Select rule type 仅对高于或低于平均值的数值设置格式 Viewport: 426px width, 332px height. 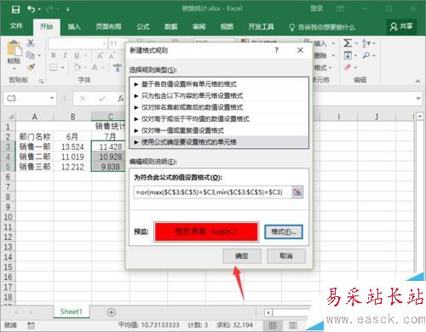219,119
